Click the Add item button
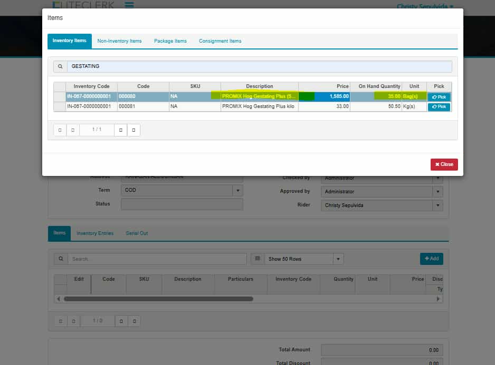495x365 pixels. coord(431,259)
